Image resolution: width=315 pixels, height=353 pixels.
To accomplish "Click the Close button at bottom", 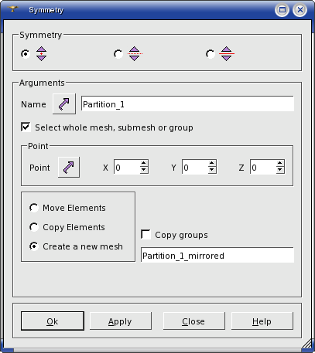I will click(x=193, y=321).
